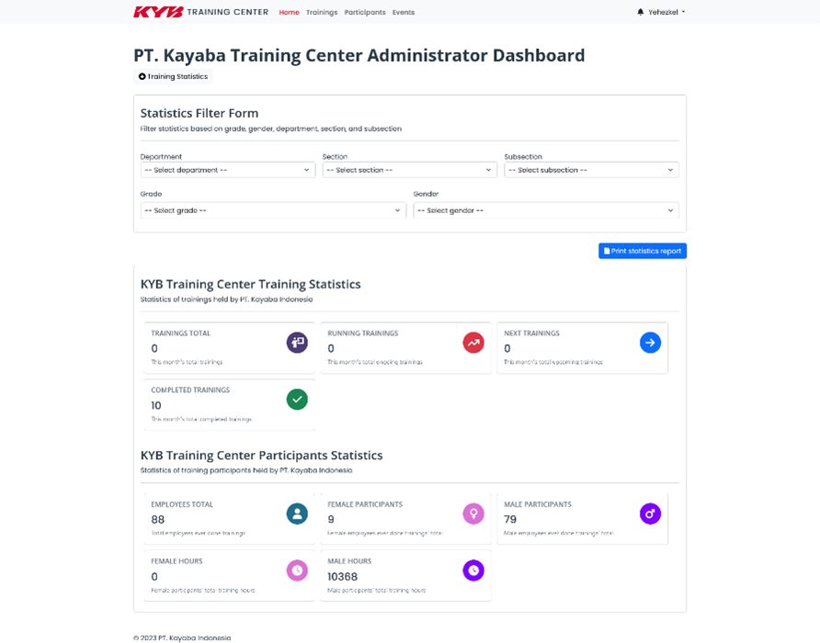The image size is (820, 643).
Task: Open the Gender filter dropdown
Action: [546, 210]
